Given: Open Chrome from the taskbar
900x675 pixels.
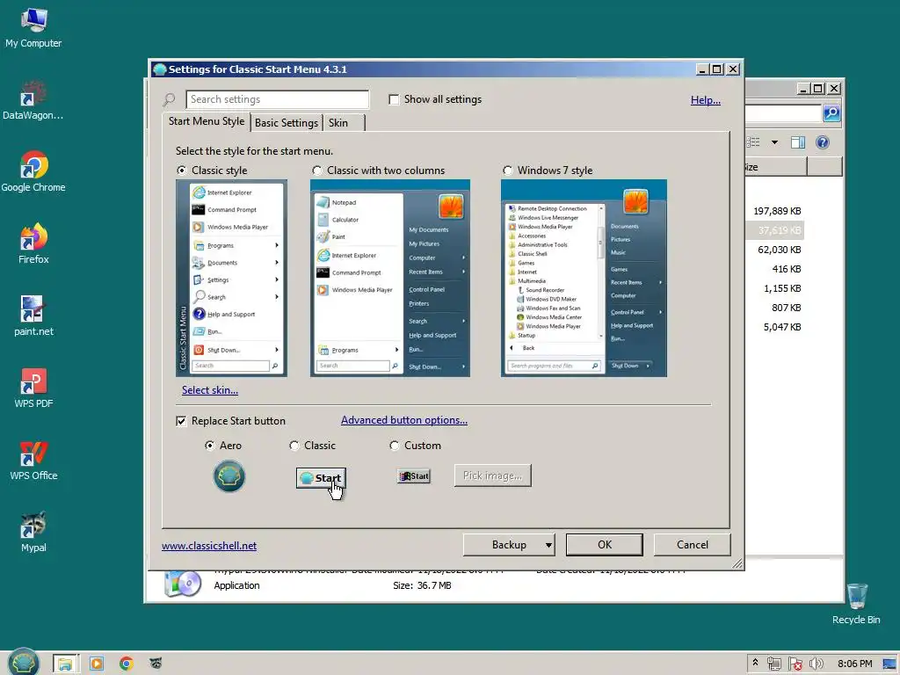Looking at the screenshot, I should click(x=127, y=664).
